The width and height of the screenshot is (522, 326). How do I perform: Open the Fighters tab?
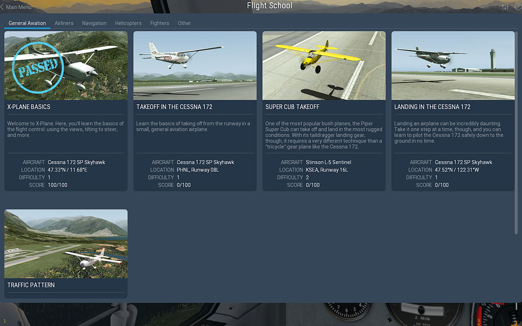click(x=160, y=23)
